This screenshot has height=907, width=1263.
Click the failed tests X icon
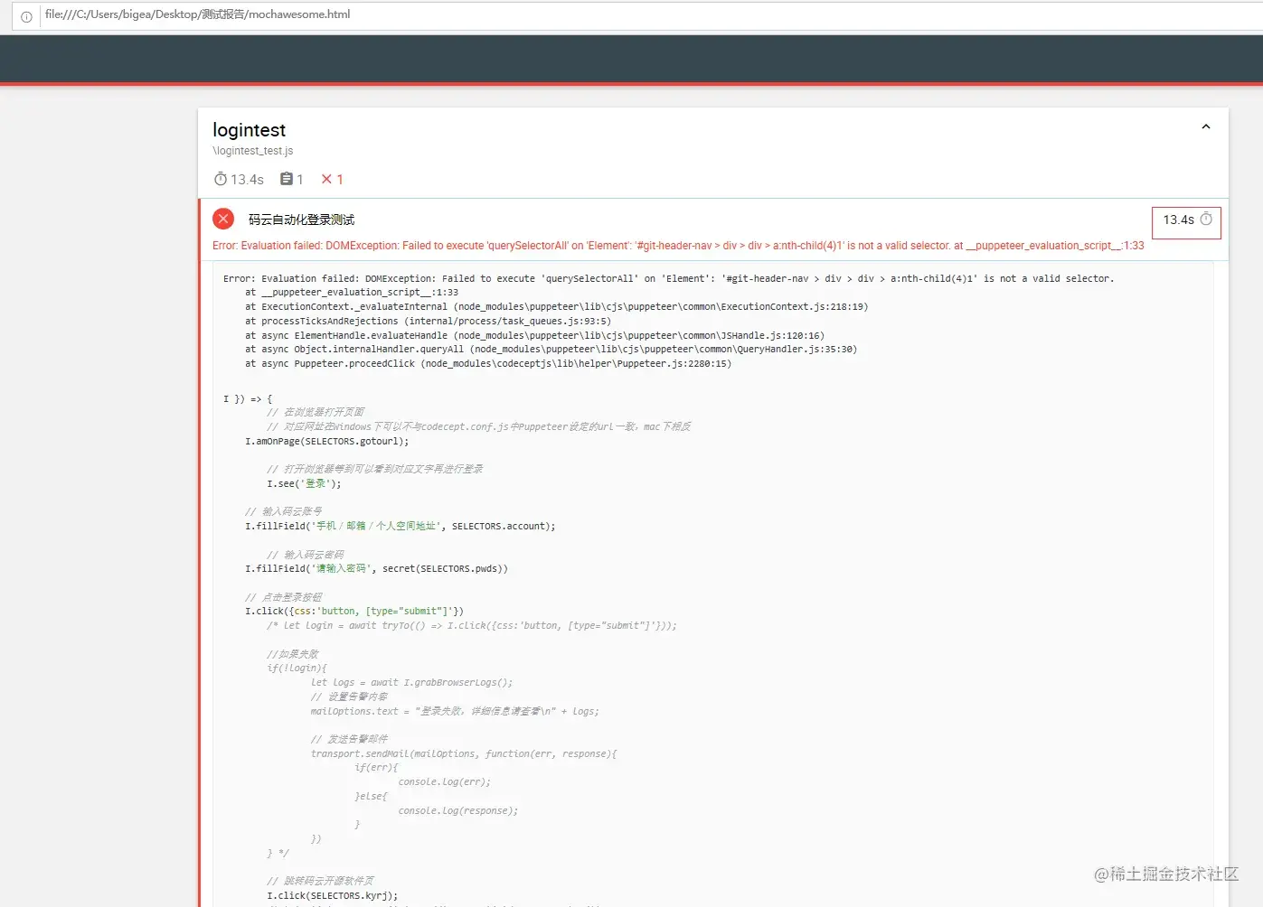(326, 179)
